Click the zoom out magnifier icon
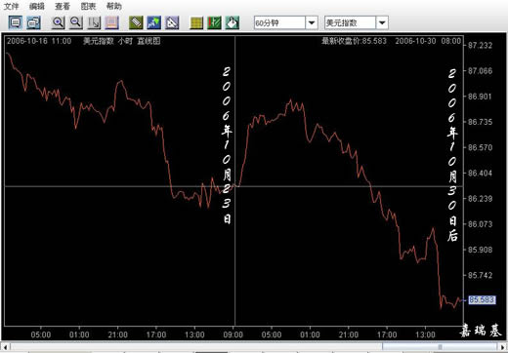 (x=76, y=22)
